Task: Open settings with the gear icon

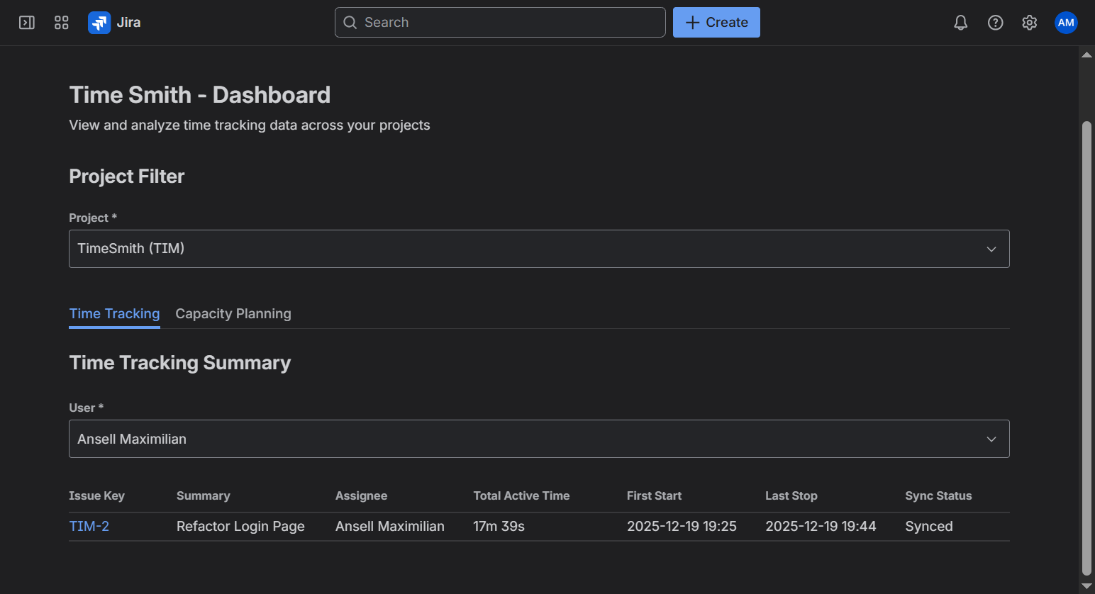Action: [1029, 22]
